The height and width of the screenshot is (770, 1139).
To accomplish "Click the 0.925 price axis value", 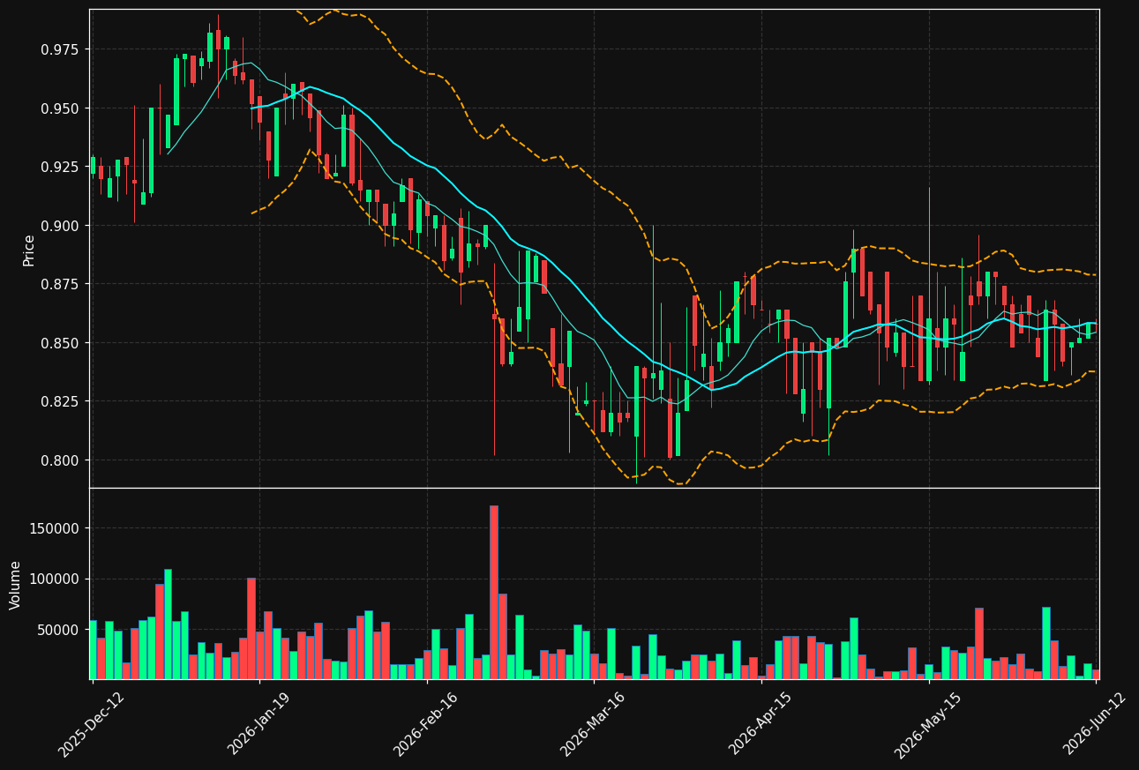I will tap(61, 167).
